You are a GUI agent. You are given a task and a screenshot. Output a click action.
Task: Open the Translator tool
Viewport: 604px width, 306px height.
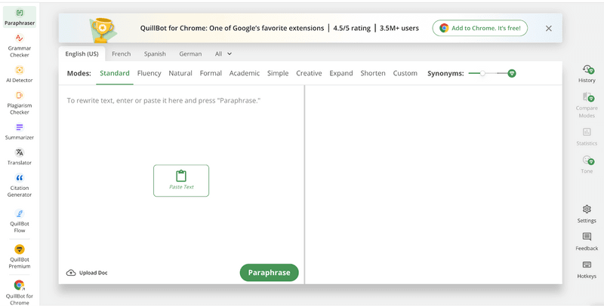coord(20,157)
